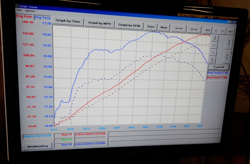Click the single left arrow scroll button

click(x=217, y=30)
